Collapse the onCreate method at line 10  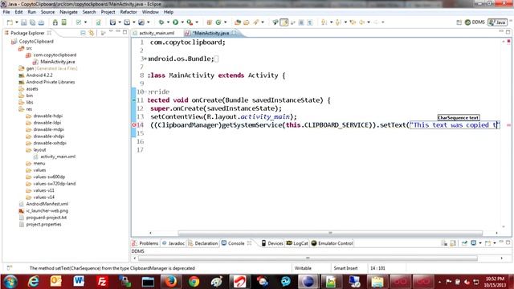145,92
